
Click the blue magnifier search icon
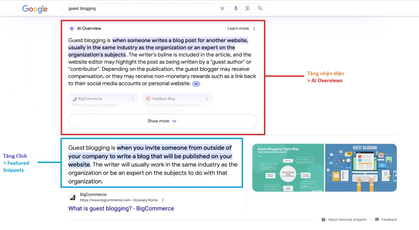260,8
